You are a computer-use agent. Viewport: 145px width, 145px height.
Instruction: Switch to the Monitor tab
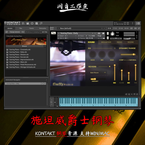[32, 28]
